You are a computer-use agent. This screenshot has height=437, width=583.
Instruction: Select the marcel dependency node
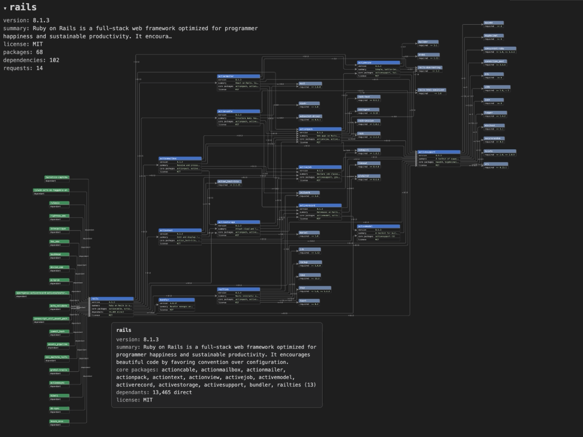point(309,234)
